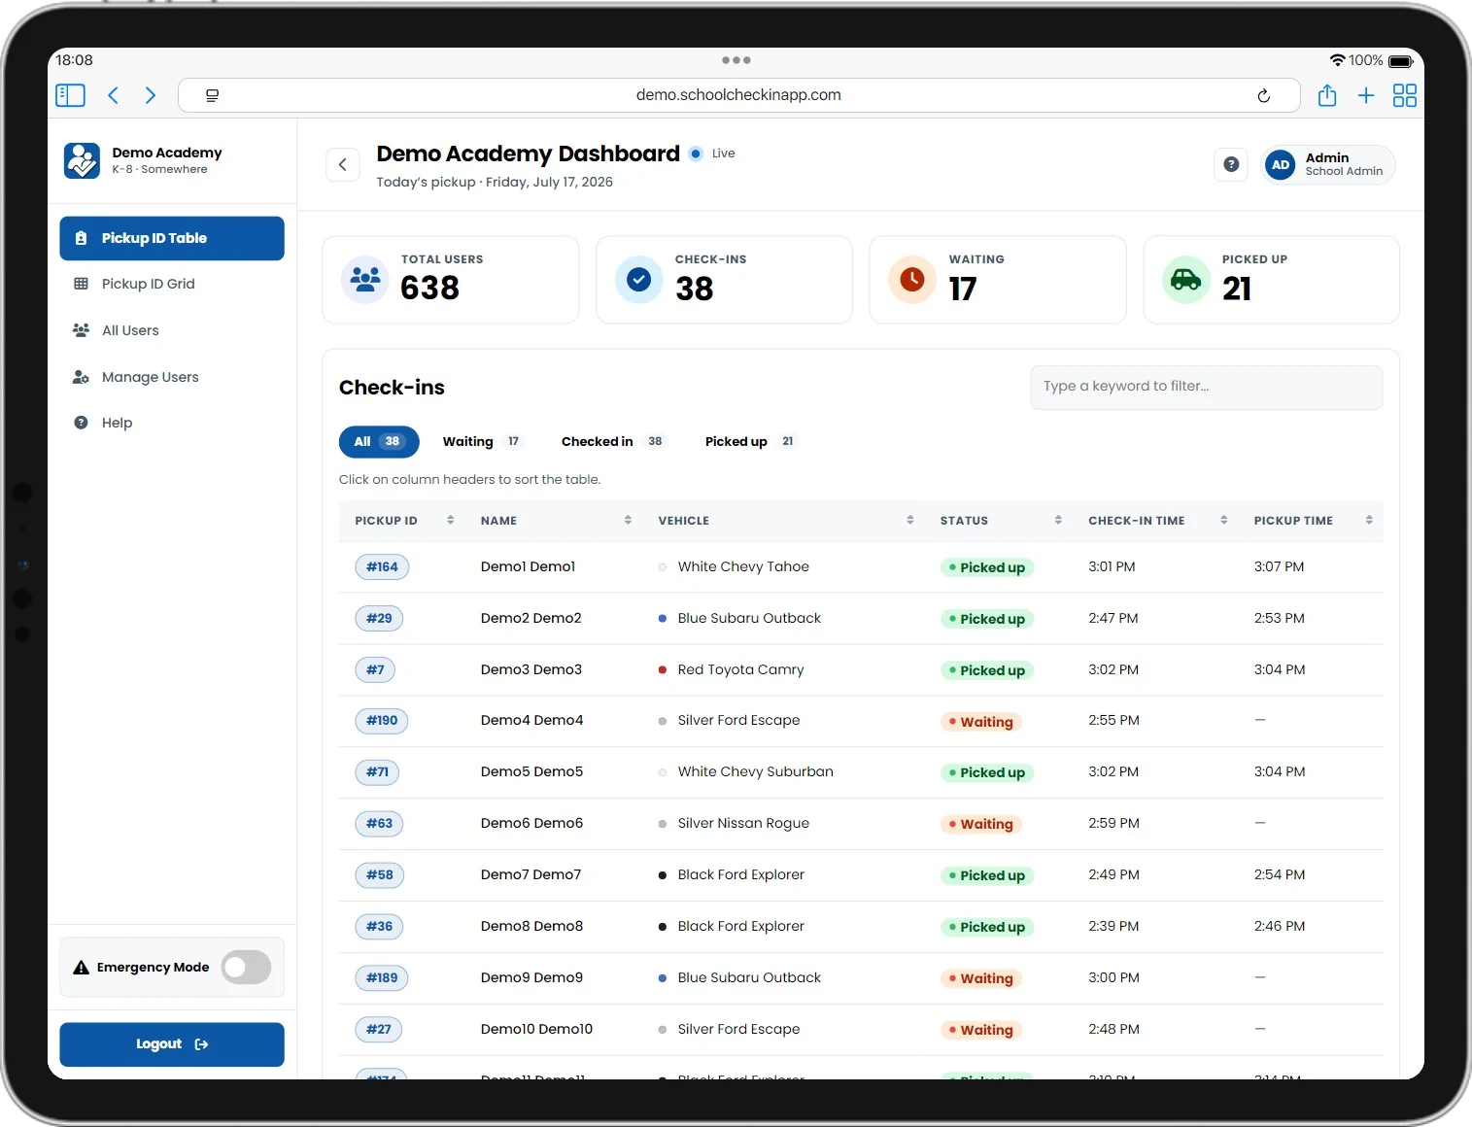The height and width of the screenshot is (1127, 1472).
Task: Click the Logout button
Action: coord(172,1044)
